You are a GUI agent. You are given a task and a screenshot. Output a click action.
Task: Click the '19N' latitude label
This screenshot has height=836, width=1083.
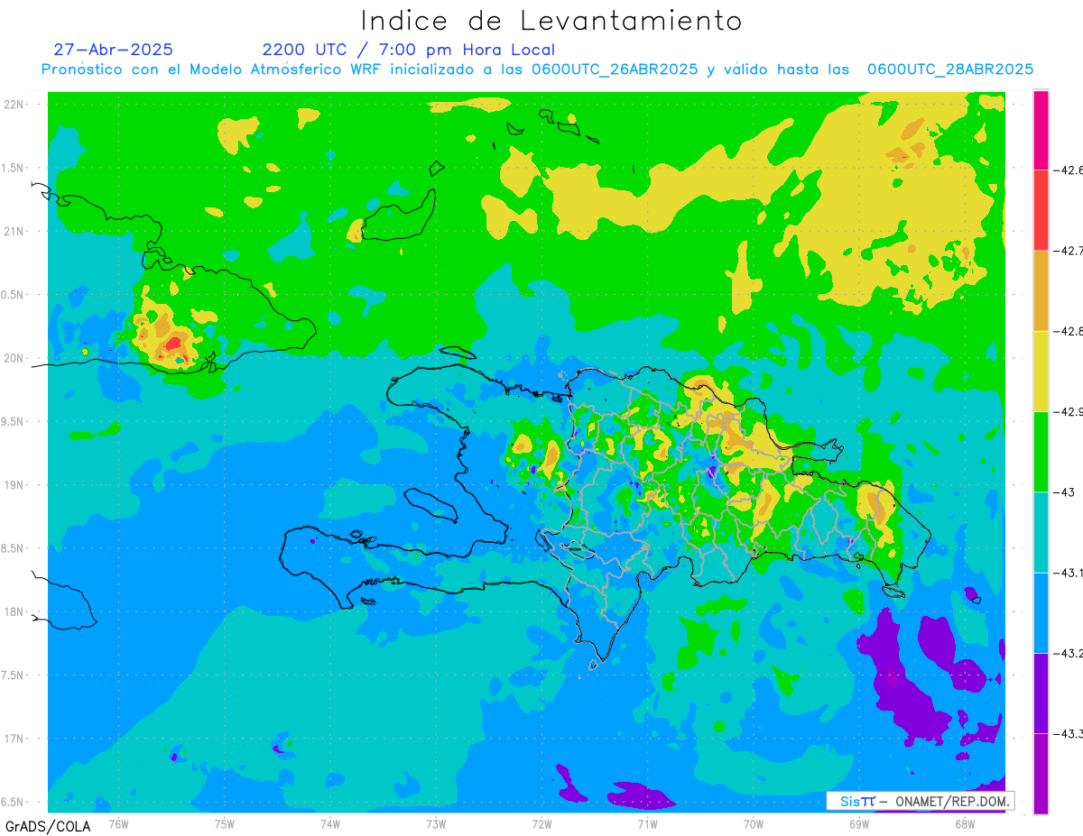click(14, 485)
